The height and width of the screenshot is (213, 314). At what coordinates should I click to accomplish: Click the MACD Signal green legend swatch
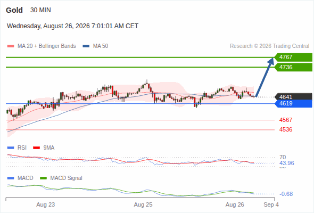click(x=44, y=178)
